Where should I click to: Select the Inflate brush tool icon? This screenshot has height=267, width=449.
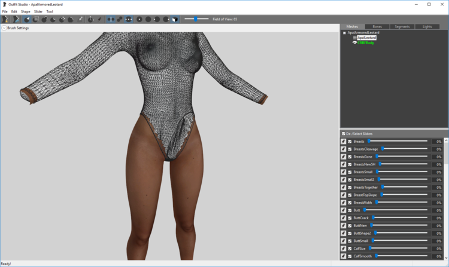(x=44, y=19)
